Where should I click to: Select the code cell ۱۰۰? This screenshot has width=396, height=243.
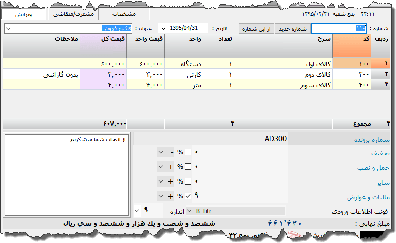pos(352,64)
